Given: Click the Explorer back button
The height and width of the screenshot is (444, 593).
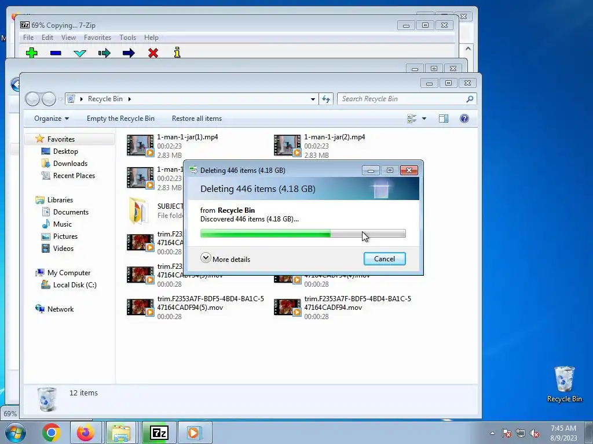Looking at the screenshot, I should pos(32,99).
